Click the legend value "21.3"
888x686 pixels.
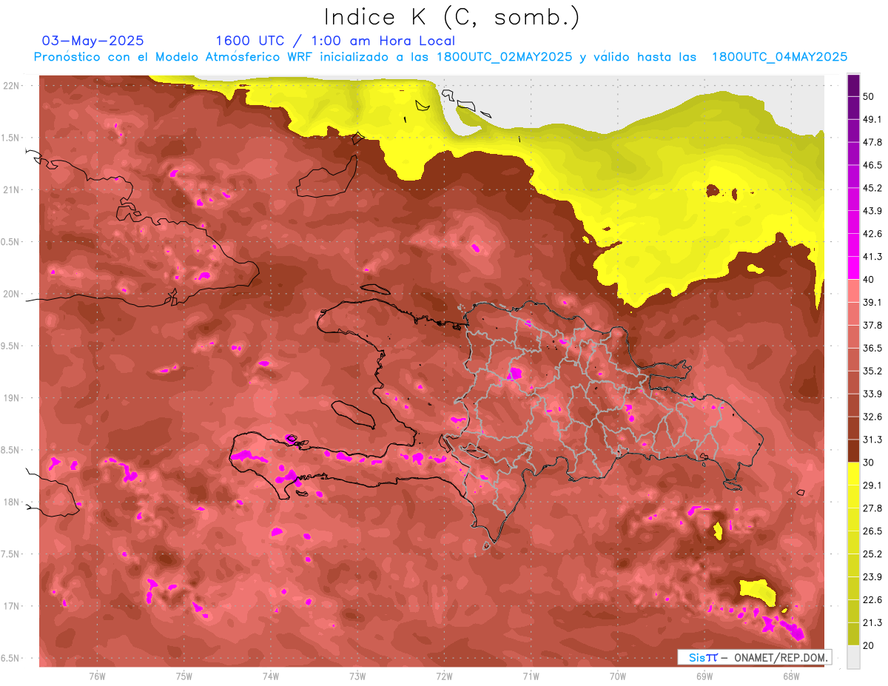873,622
